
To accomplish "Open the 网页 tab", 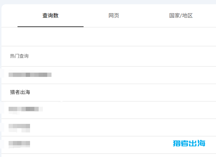I will 114,16.
